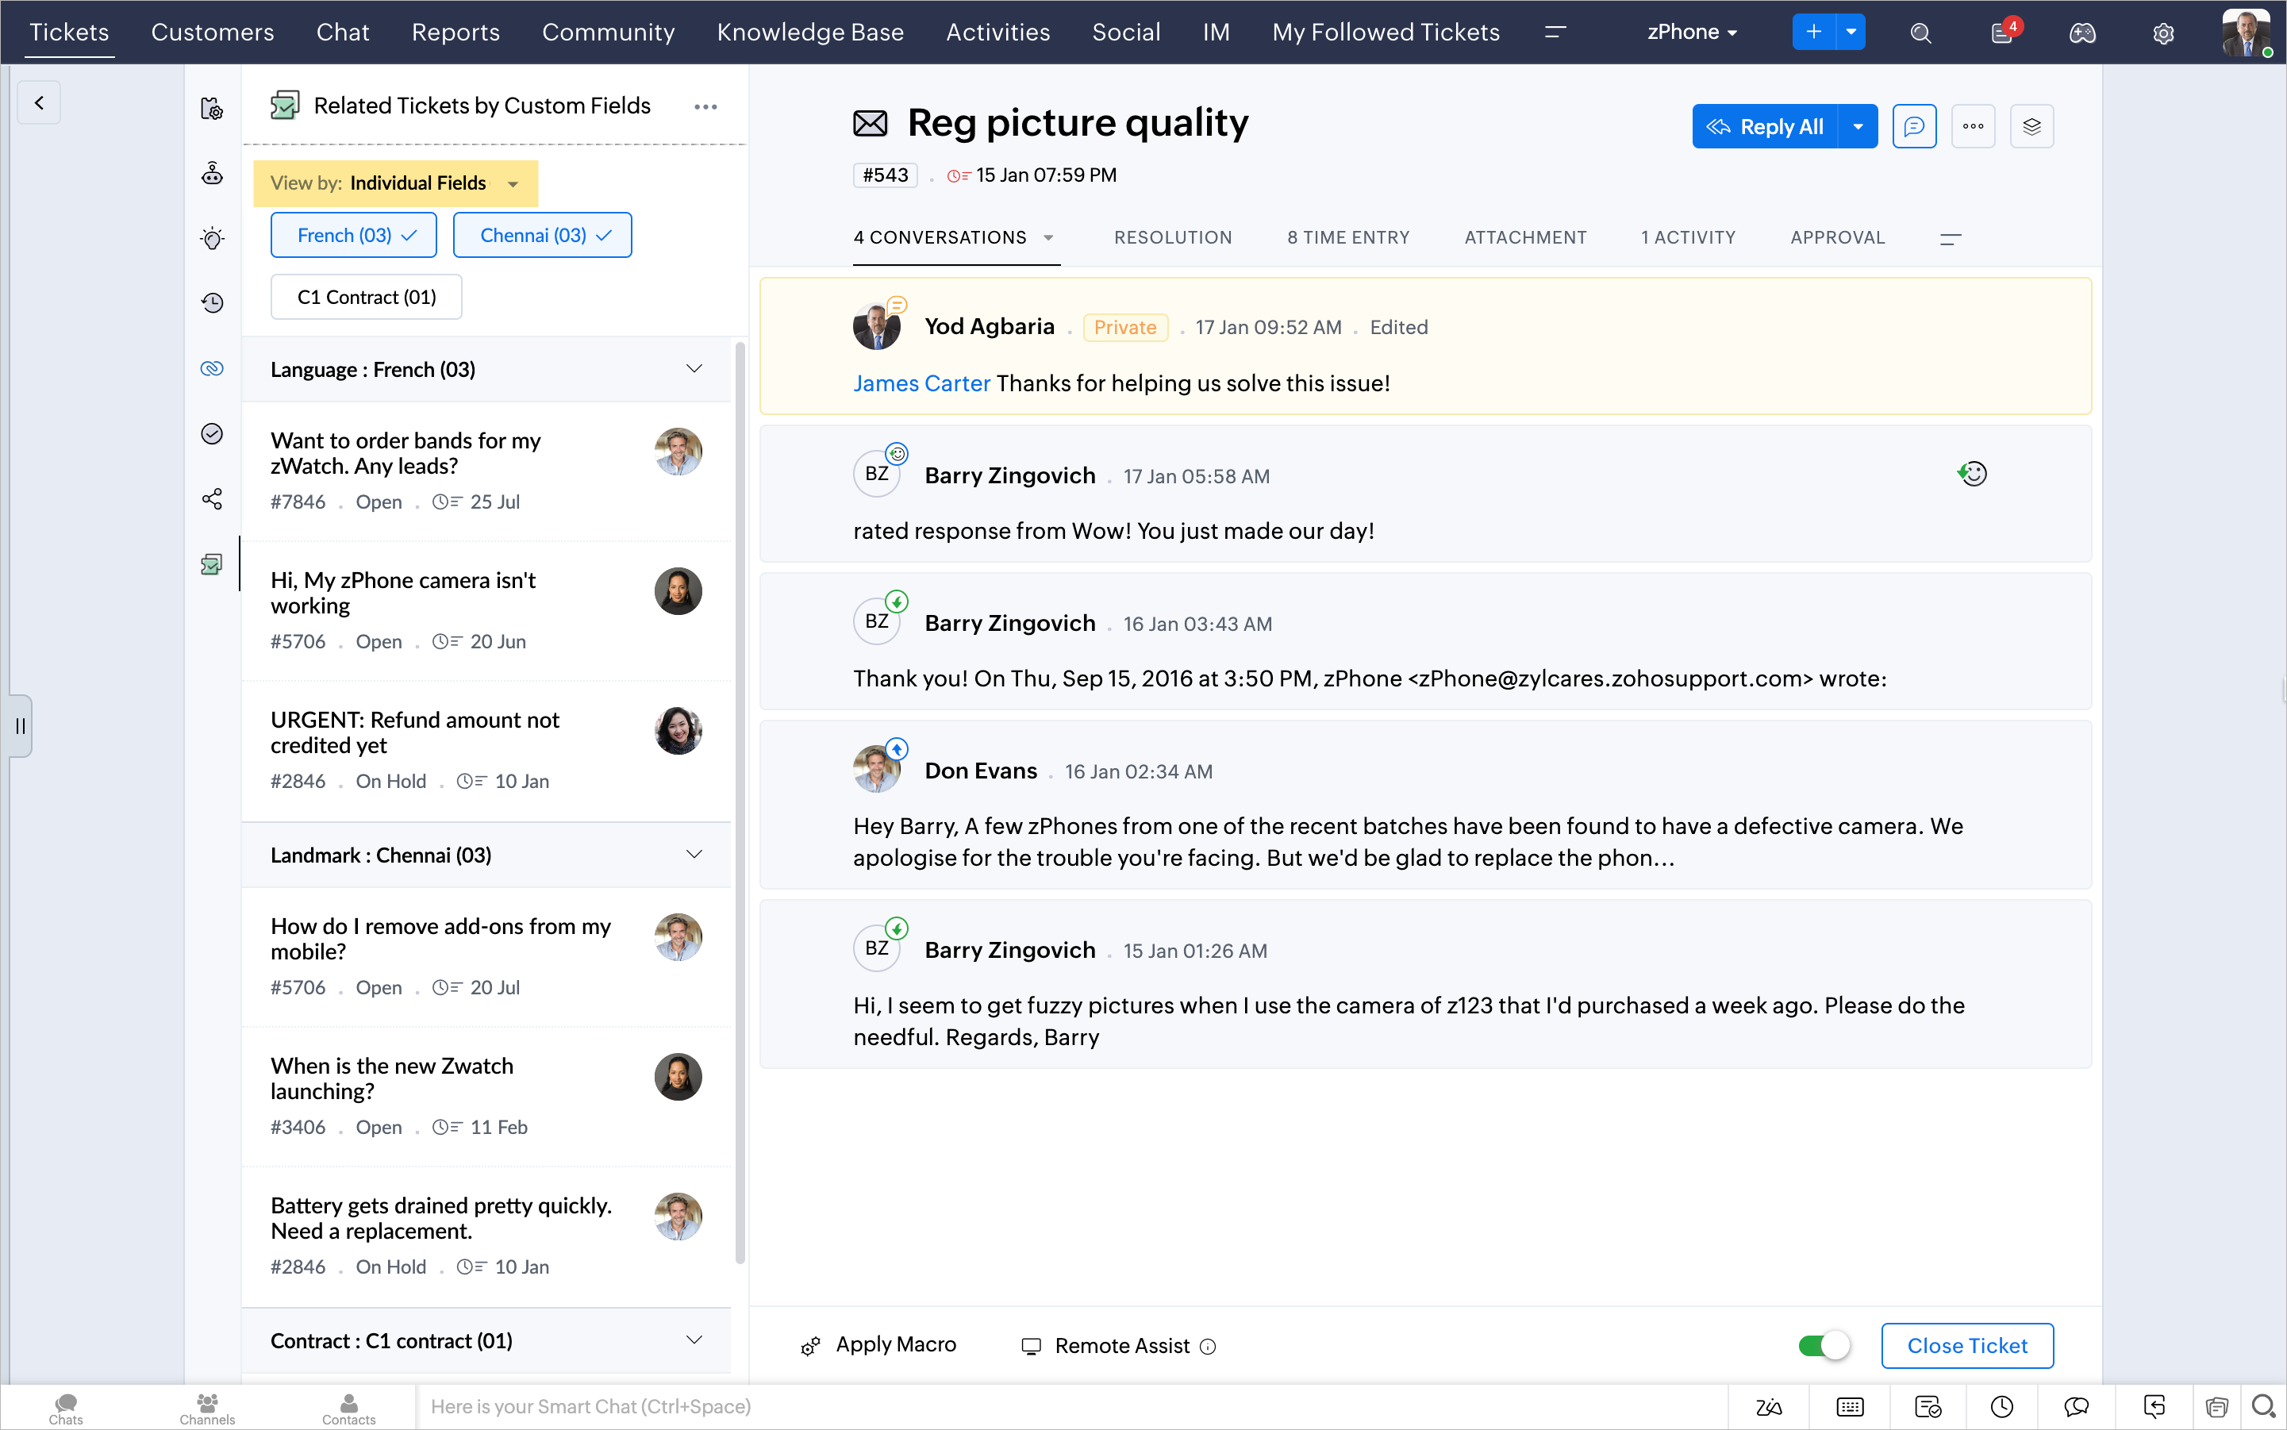This screenshot has height=1430, width=2287.
Task: Open the ticket properties sidebar icon
Action: pos(212,109)
